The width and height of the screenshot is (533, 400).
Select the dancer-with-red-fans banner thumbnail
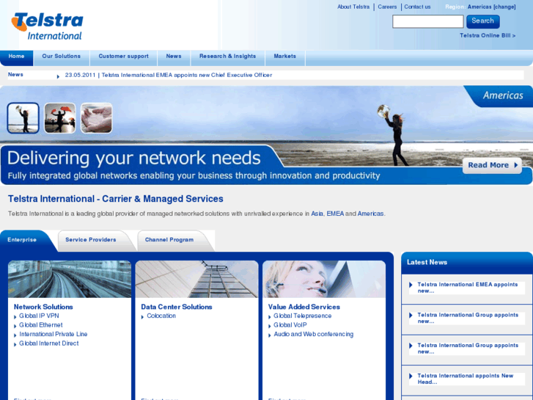click(x=60, y=118)
